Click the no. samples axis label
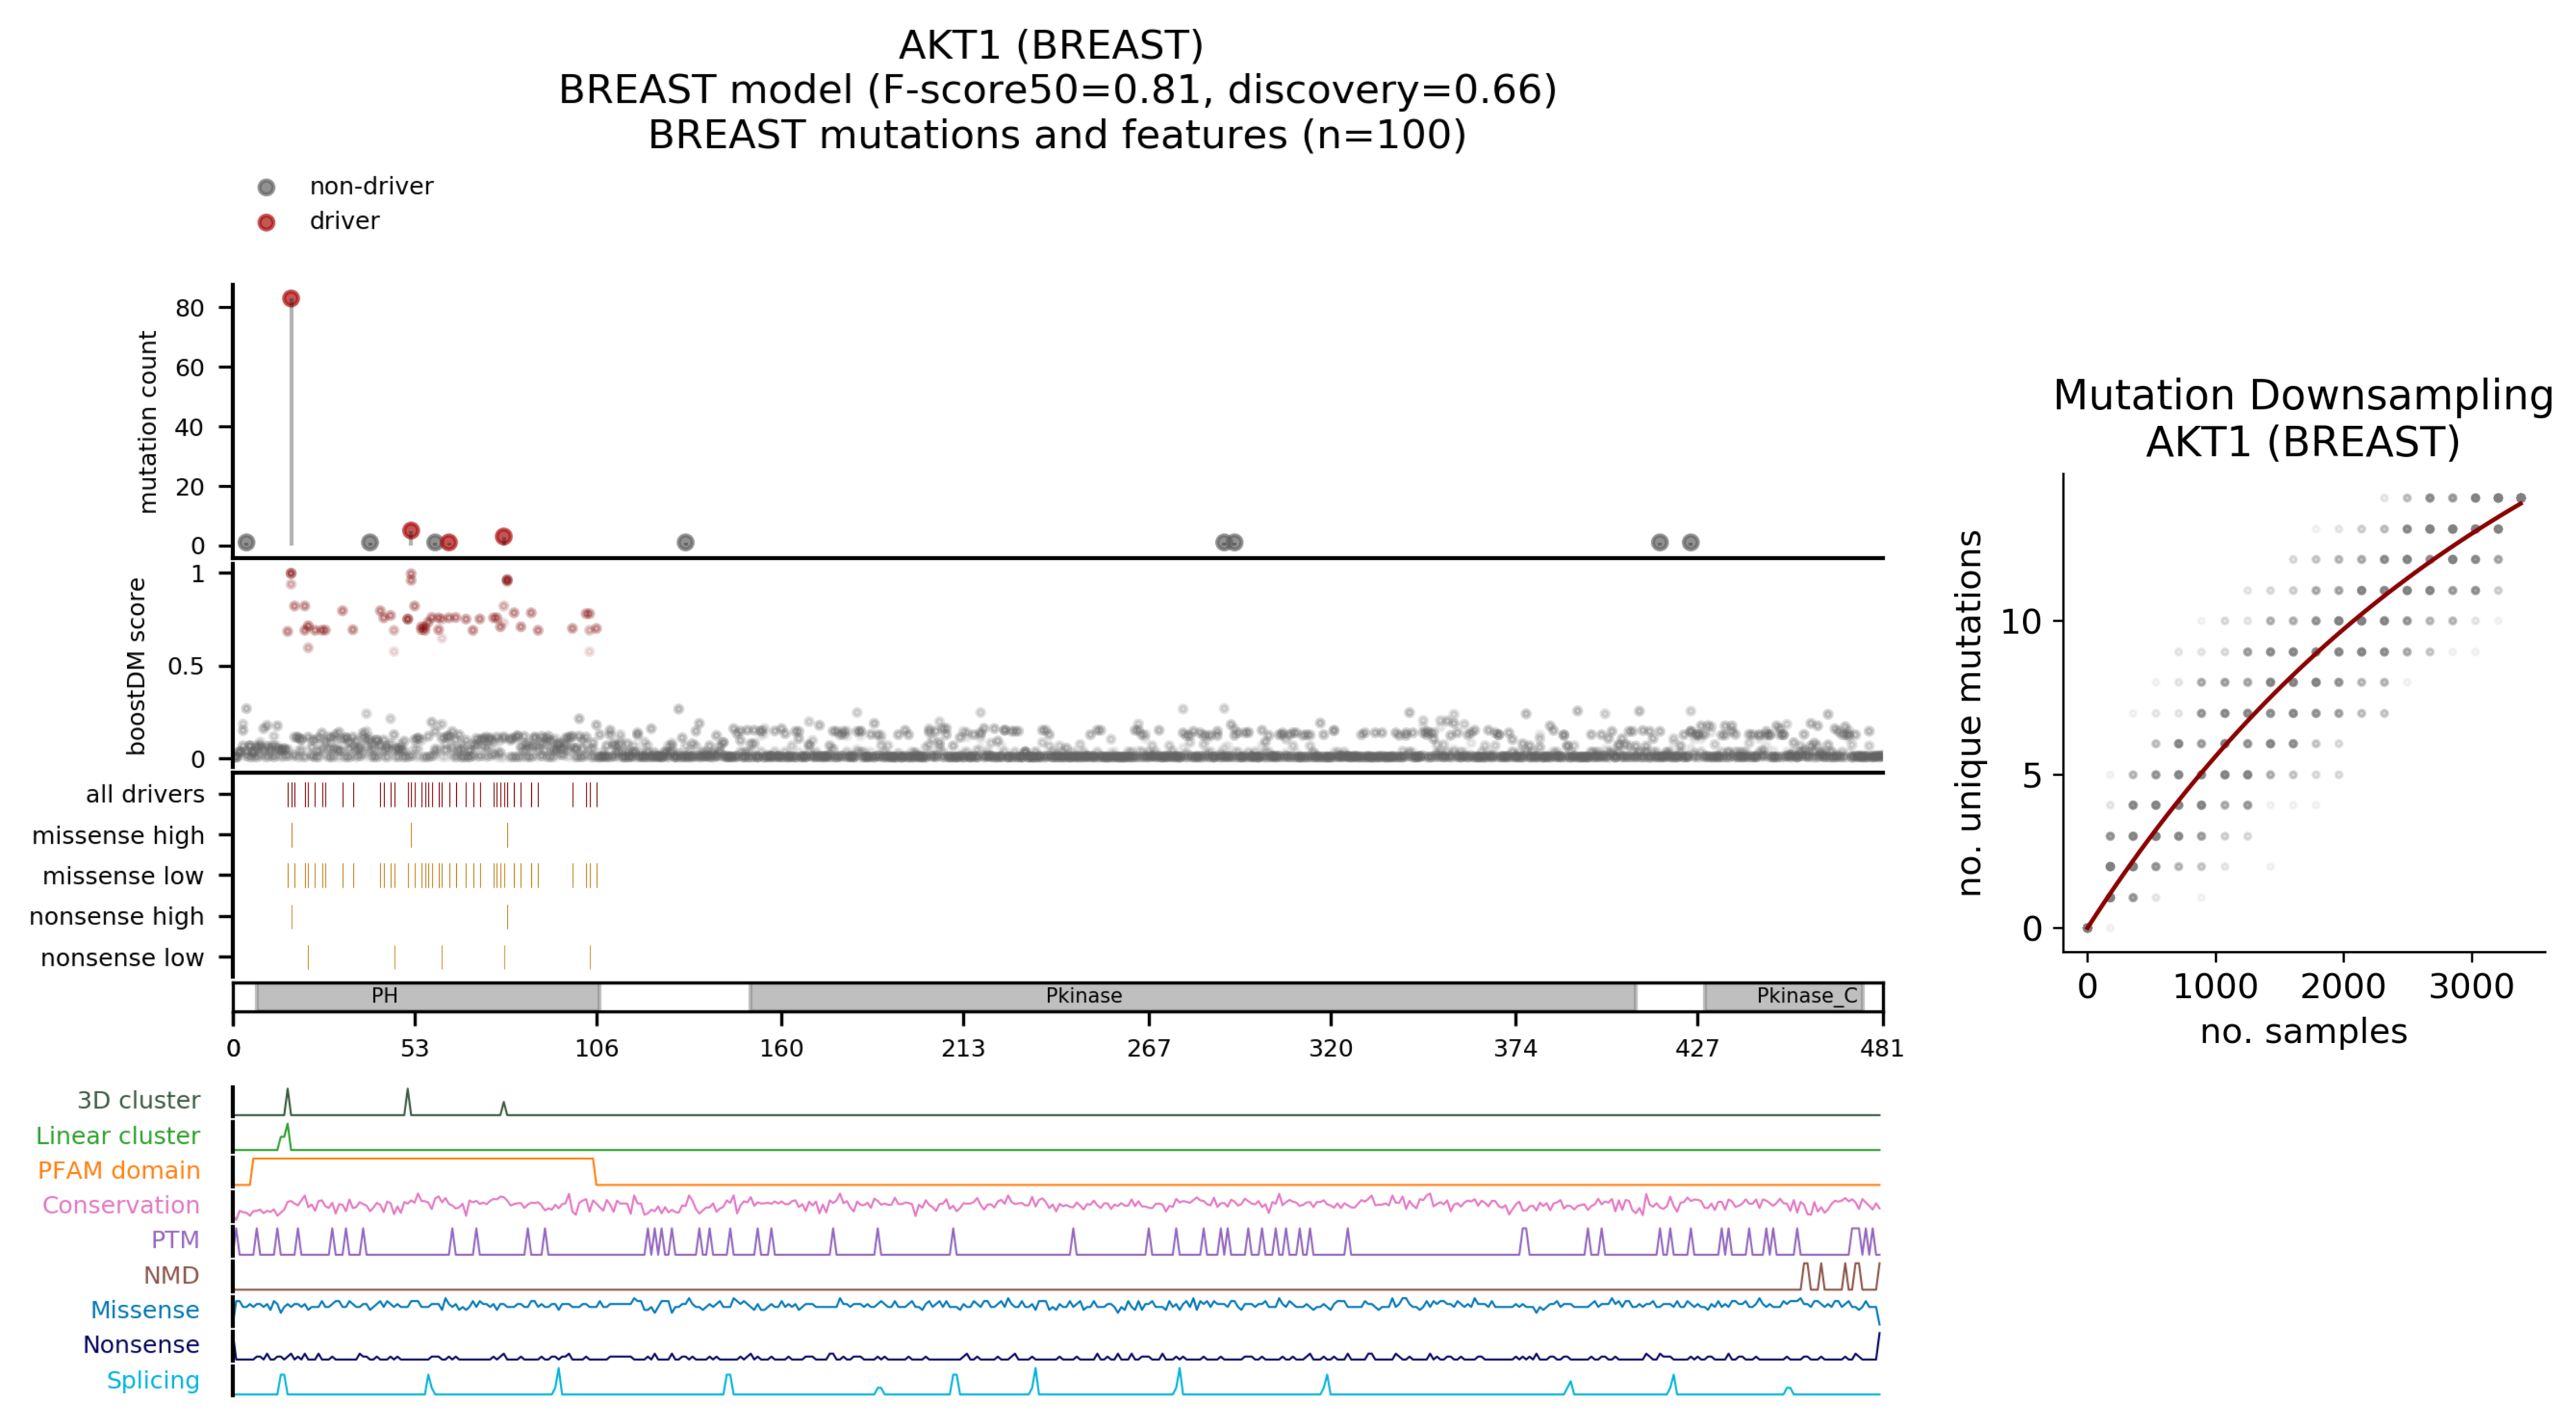 2303,1031
